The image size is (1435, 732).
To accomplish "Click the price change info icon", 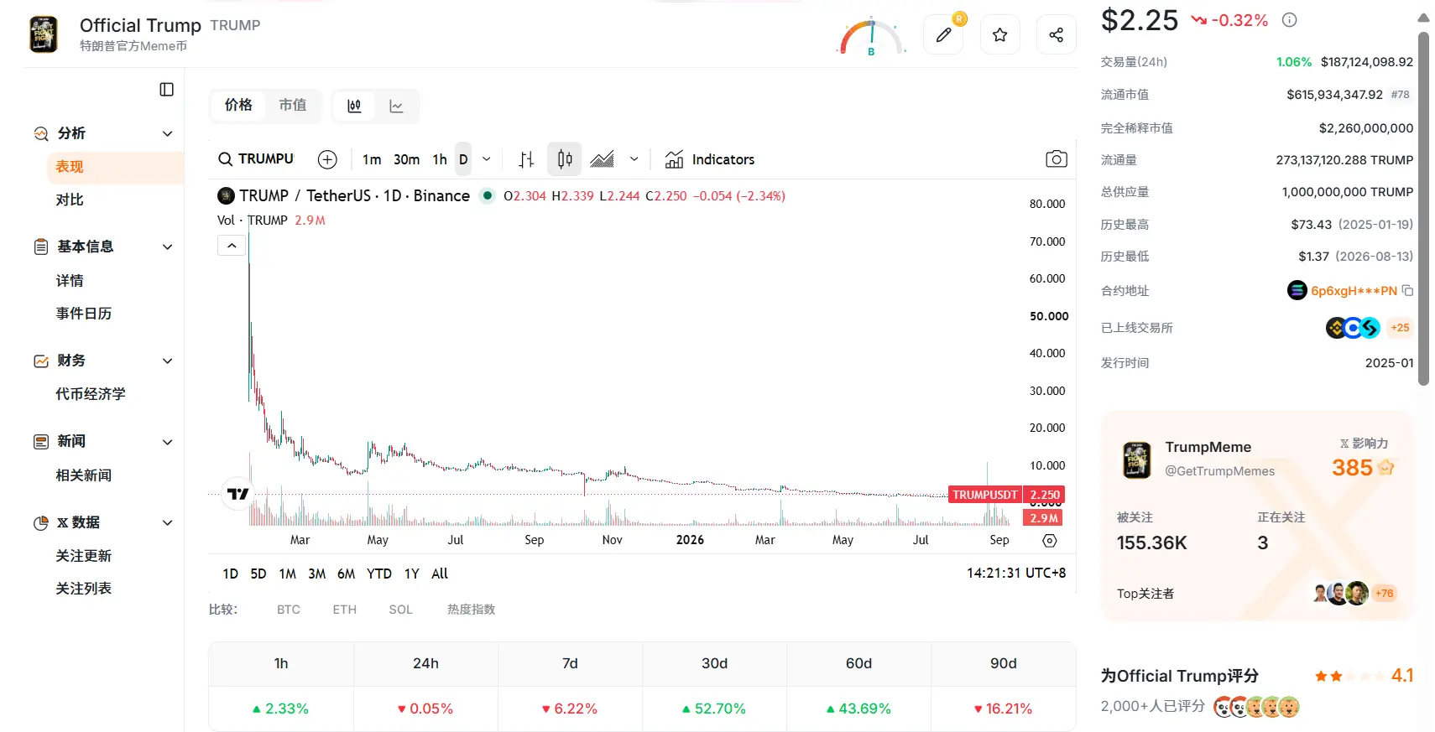I will click(1289, 20).
